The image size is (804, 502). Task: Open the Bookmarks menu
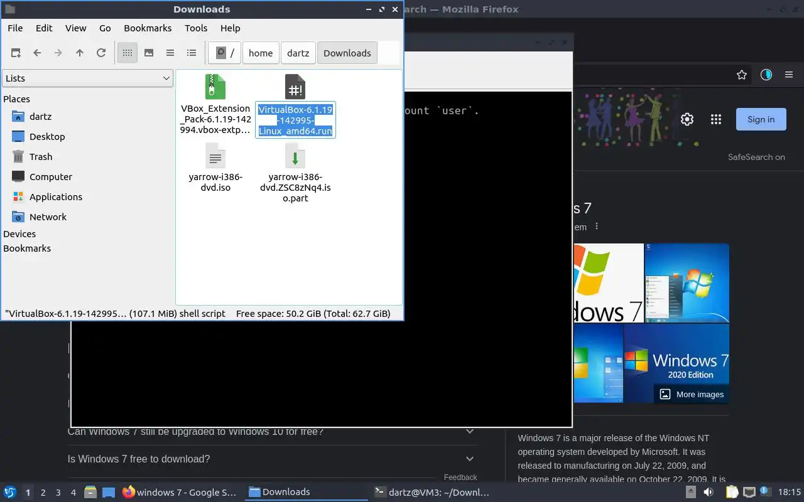148,28
